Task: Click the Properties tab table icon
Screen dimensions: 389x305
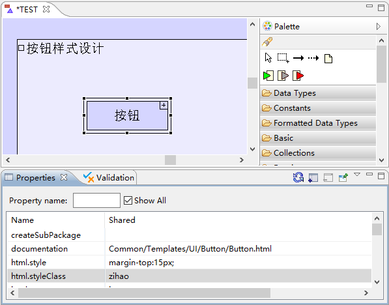Action: 8,177
